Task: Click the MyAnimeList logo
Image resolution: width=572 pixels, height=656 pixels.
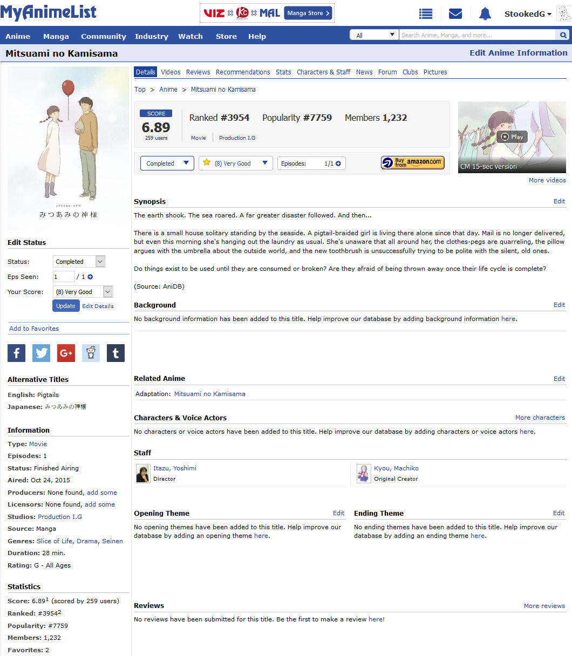Action: pos(49,12)
